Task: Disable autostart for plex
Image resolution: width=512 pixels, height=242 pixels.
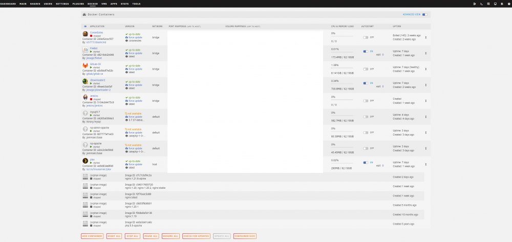Action: 366,162
